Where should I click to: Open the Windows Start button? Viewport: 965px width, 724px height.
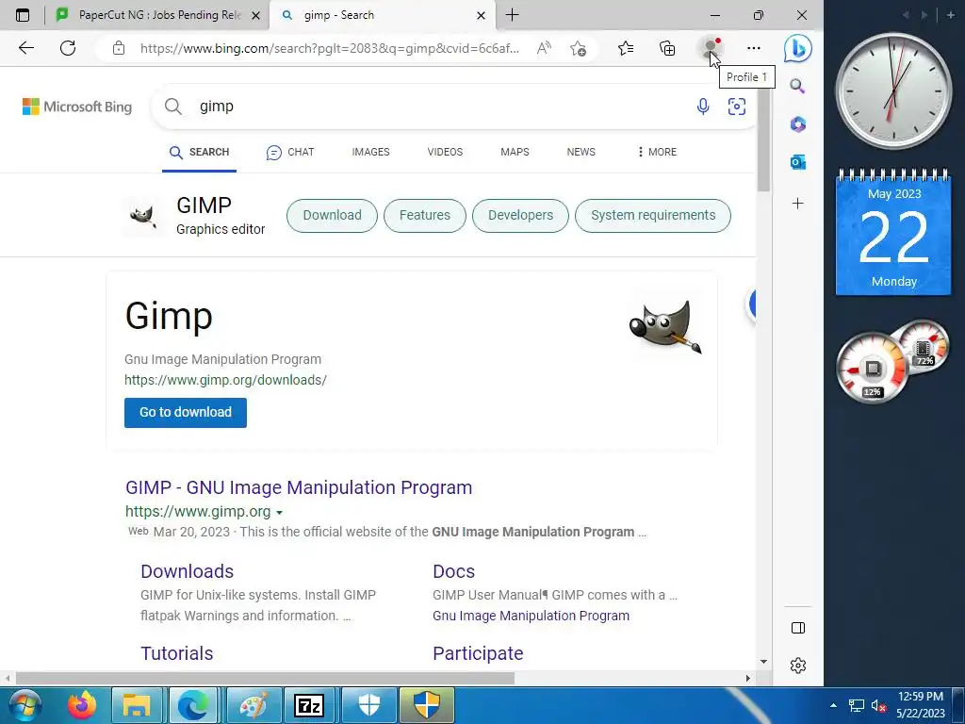[x=24, y=705]
